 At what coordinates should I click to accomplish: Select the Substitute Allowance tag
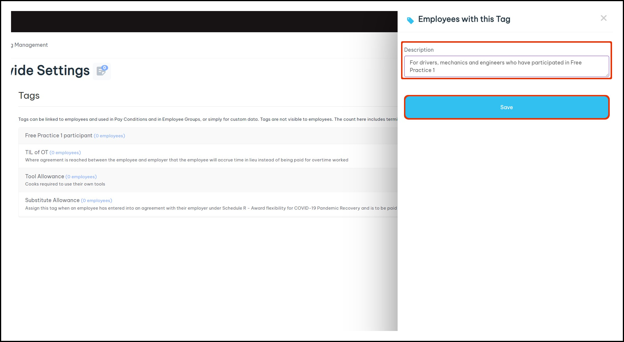click(x=52, y=200)
